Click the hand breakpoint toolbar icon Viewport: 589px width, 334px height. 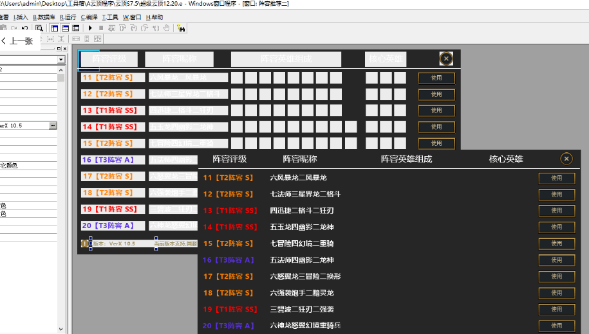[x=166, y=28]
